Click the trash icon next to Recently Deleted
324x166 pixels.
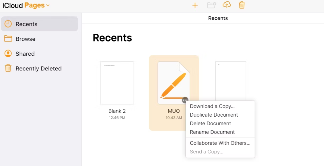tap(8, 68)
